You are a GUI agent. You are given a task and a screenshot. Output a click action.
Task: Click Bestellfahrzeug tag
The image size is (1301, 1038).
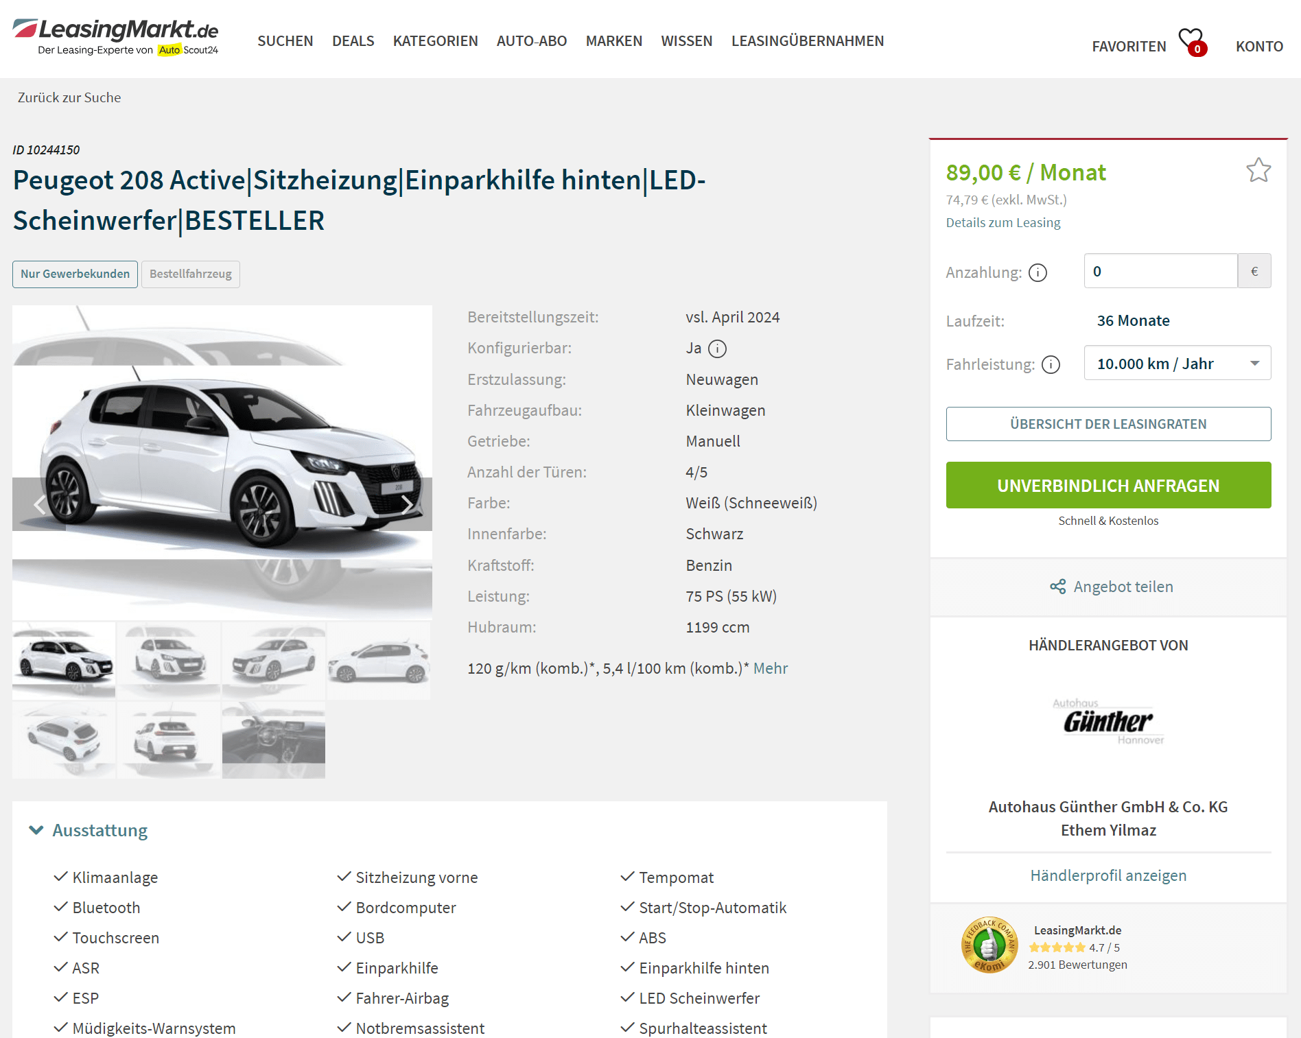(191, 274)
